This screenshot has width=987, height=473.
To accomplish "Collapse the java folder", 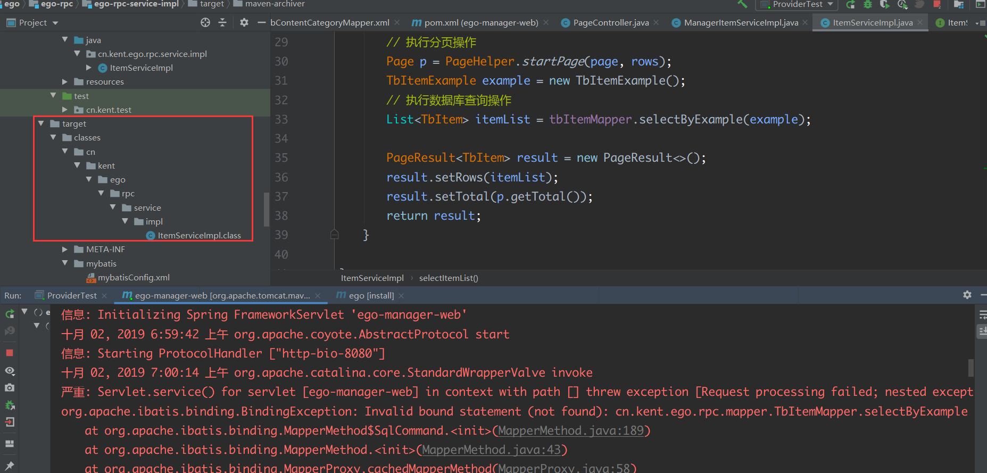I will [65, 40].
